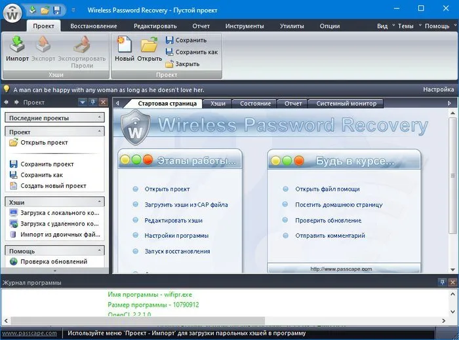Open the Опции ribbon tab
Screen dimensions: 459x340
pos(330,26)
